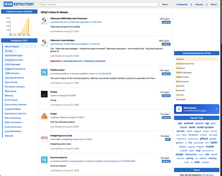222x176 pixels.
Task: Open the MVN Repository logo home link
Action: click(19, 4)
